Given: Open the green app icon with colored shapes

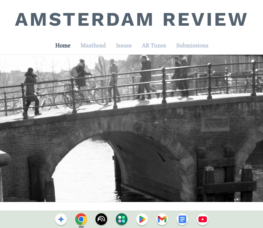Looking at the screenshot, I should 122,219.
